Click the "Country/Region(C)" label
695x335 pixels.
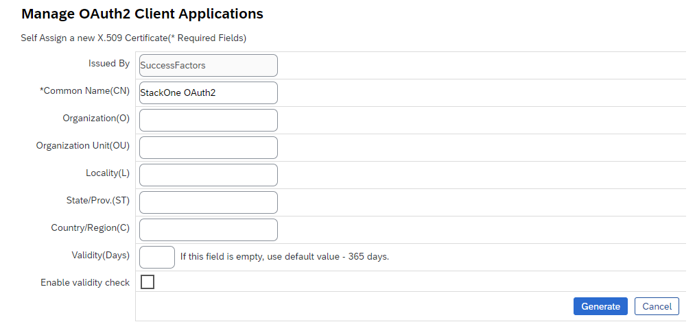click(91, 228)
